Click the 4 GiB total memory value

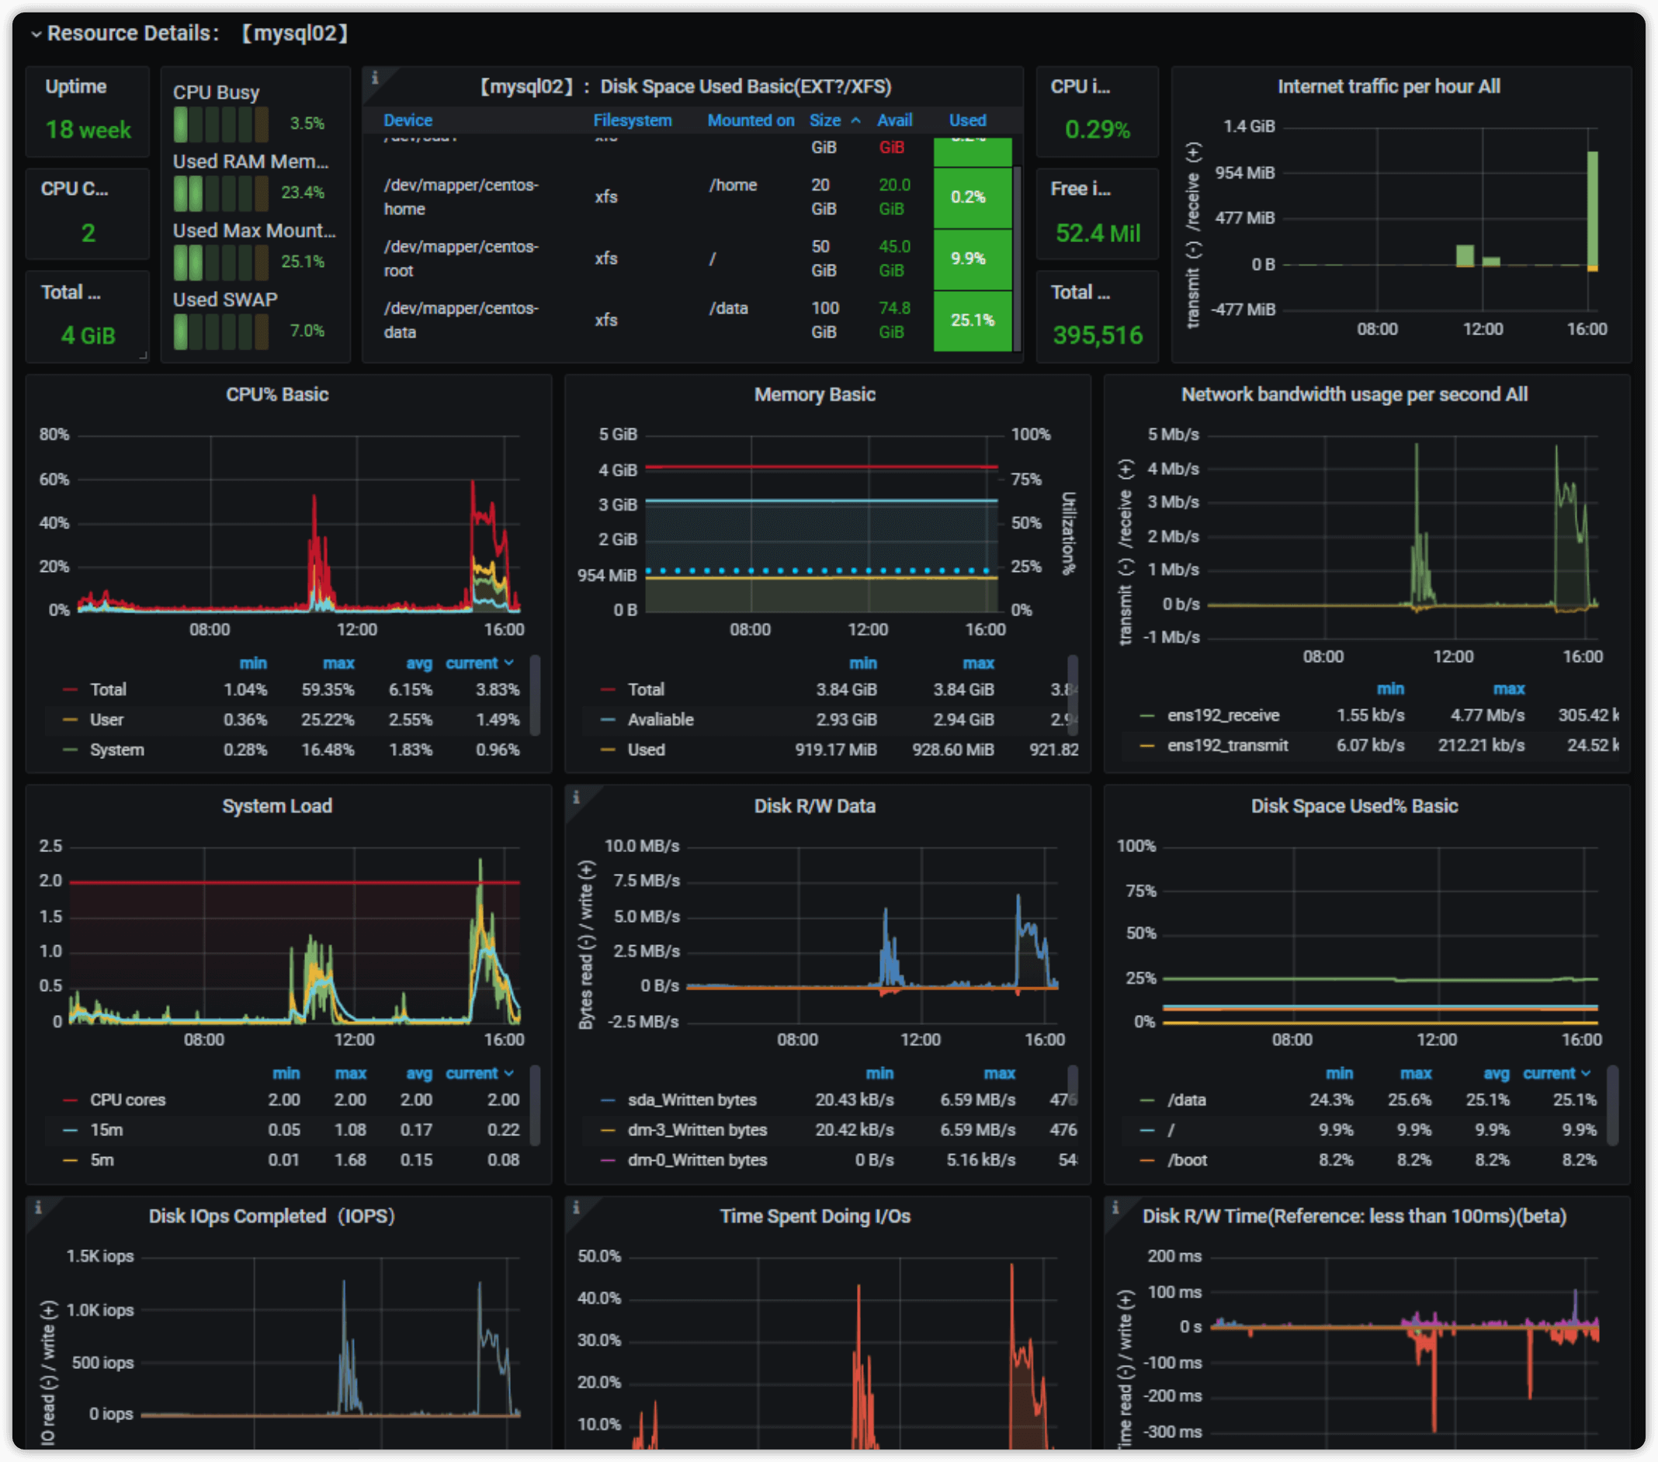point(88,336)
